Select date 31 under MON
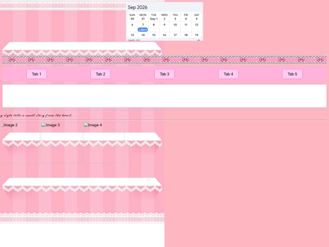 [143, 19]
